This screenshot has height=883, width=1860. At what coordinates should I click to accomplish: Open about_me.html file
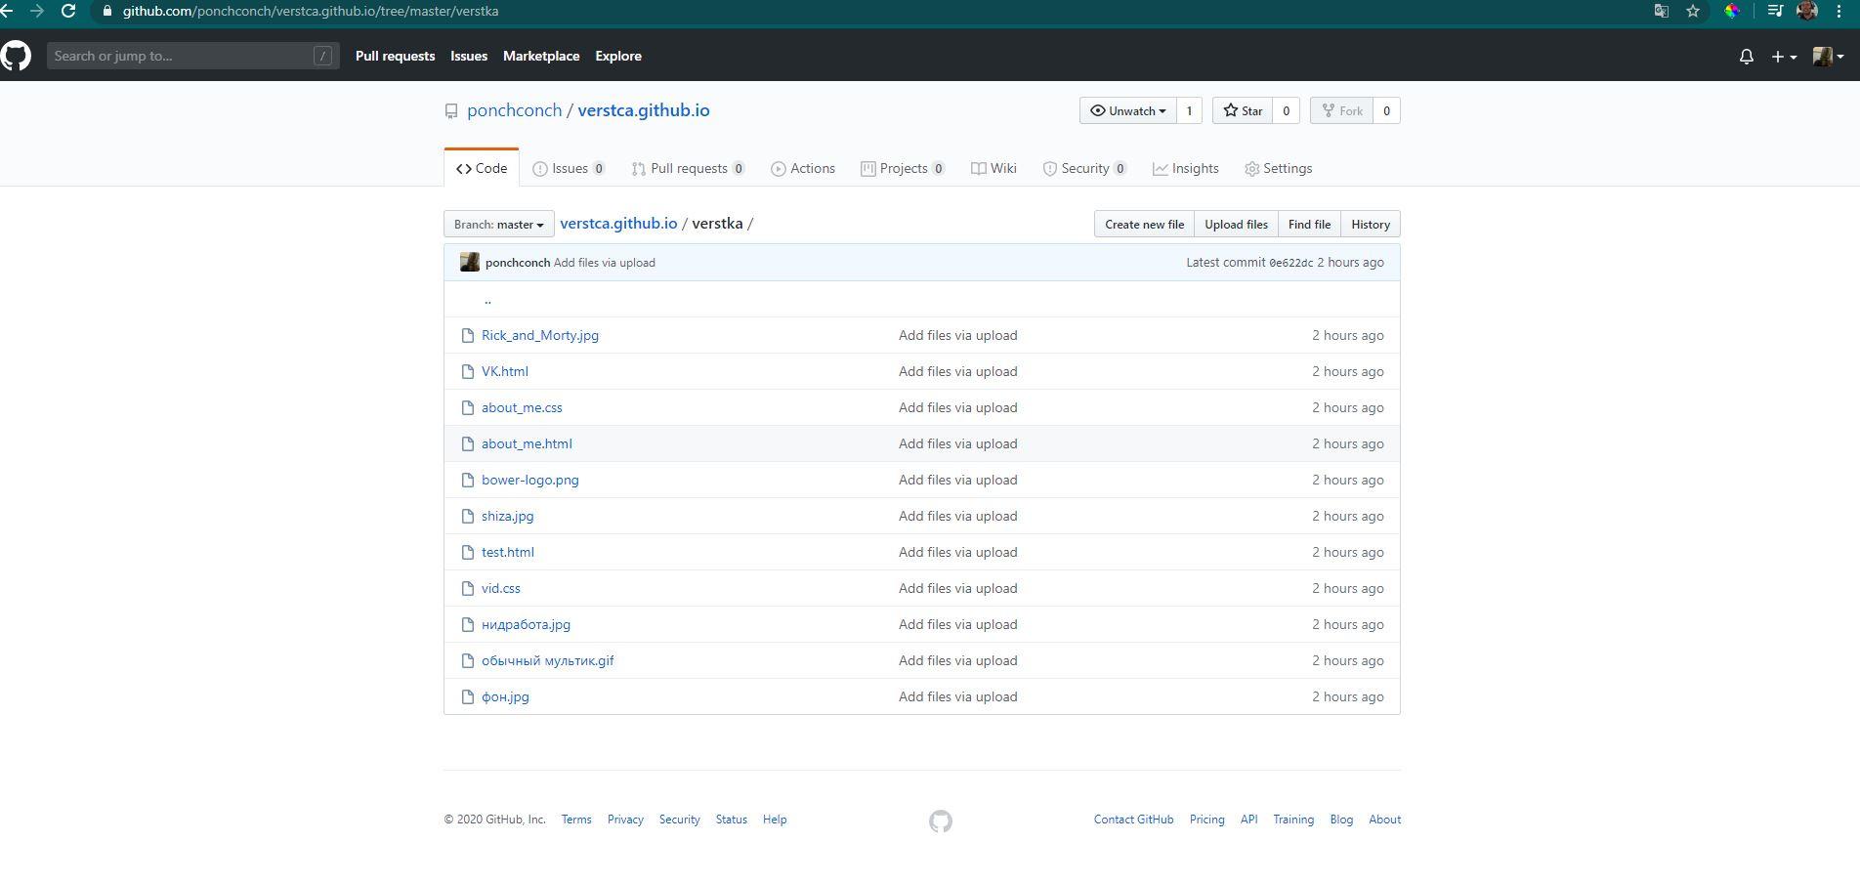[527, 443]
